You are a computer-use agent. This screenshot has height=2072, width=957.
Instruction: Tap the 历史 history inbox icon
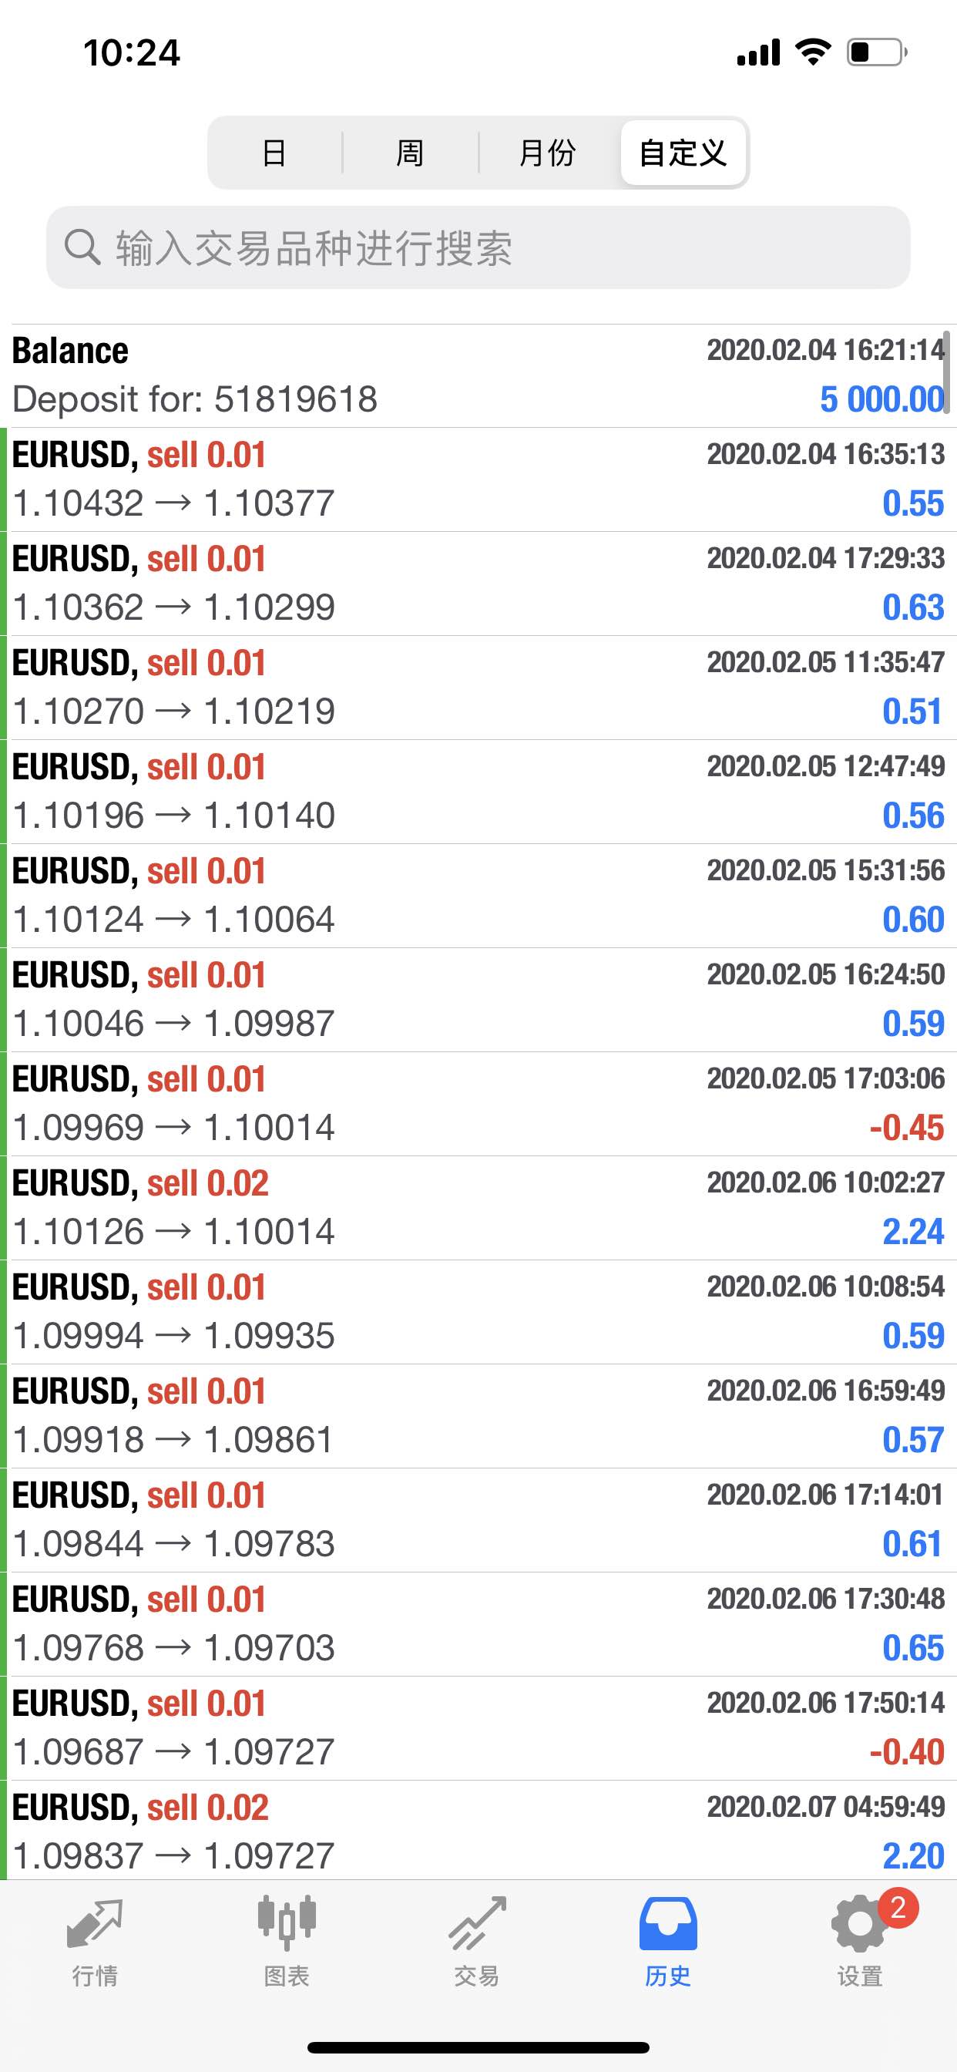coord(668,1924)
